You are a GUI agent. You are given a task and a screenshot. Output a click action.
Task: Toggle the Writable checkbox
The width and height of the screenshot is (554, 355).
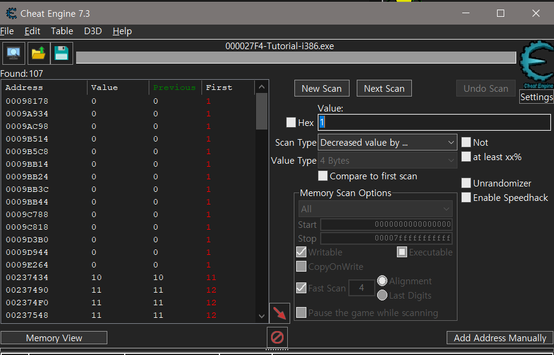click(301, 252)
